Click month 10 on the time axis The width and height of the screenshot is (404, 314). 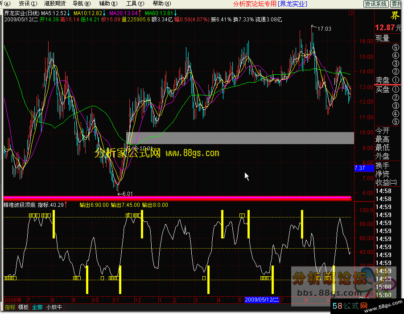95,300
